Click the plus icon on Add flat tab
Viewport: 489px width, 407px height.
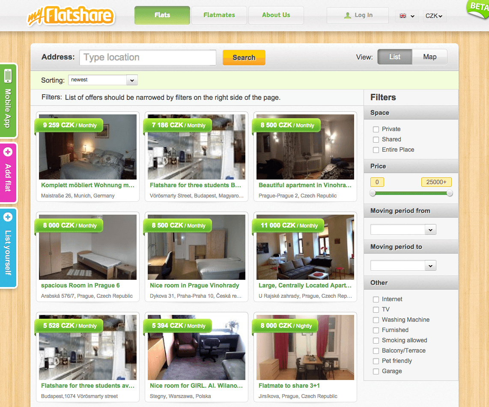click(x=8, y=152)
